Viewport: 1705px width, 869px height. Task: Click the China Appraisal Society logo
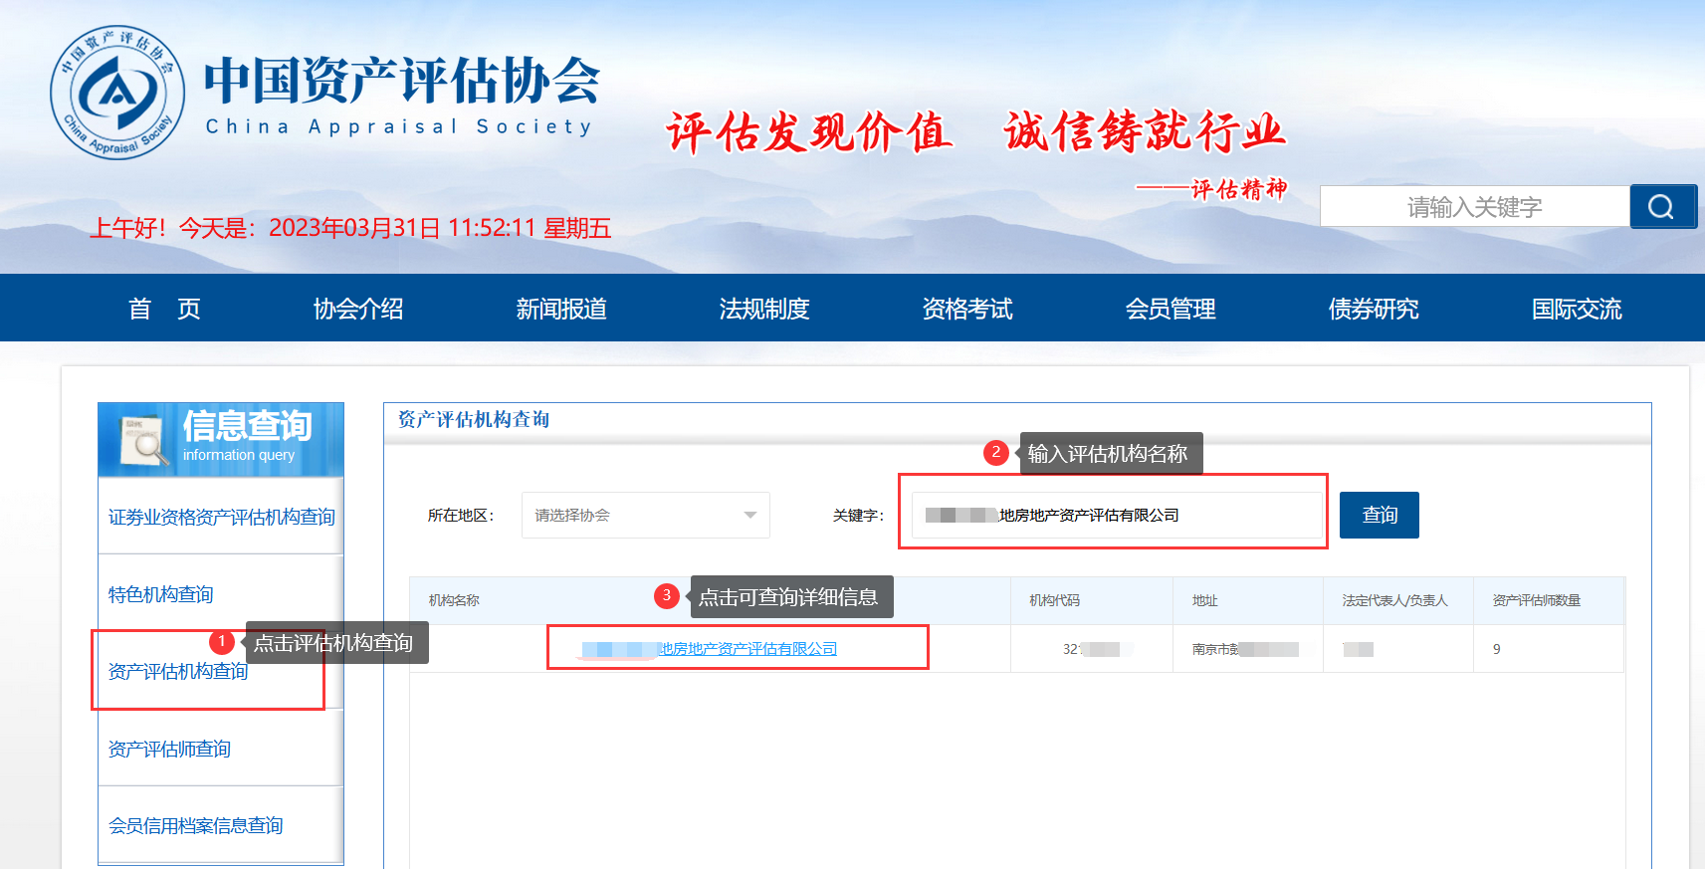pos(117,93)
